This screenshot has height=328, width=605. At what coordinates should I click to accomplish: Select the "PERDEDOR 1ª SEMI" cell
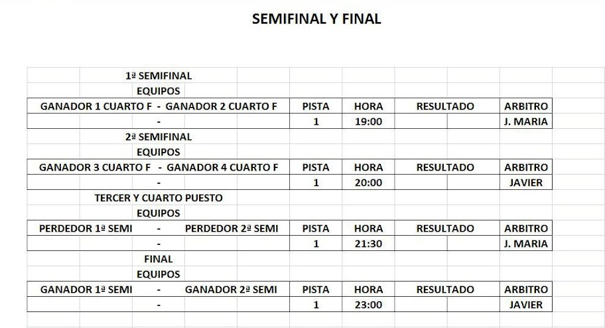[x=86, y=228]
